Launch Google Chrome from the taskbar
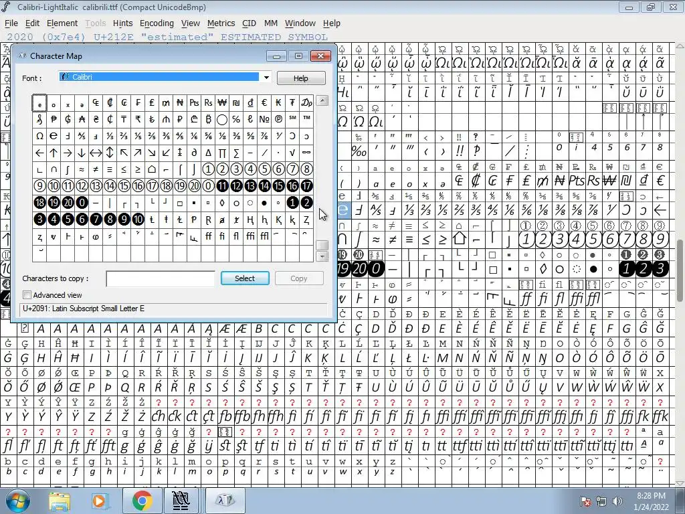This screenshot has height=514, width=685. (x=142, y=501)
